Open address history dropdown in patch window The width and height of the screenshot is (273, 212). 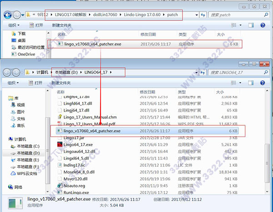[x=197, y=15]
